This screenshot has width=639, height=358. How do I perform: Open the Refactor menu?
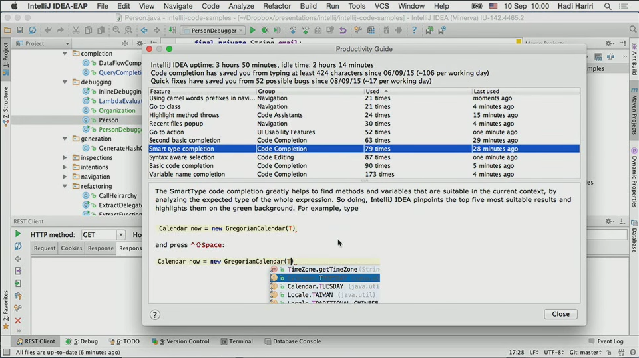277,6
